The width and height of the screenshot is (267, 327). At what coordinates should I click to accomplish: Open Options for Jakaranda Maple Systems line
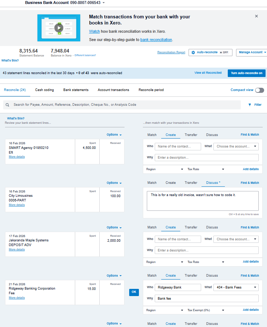pos(114,227)
